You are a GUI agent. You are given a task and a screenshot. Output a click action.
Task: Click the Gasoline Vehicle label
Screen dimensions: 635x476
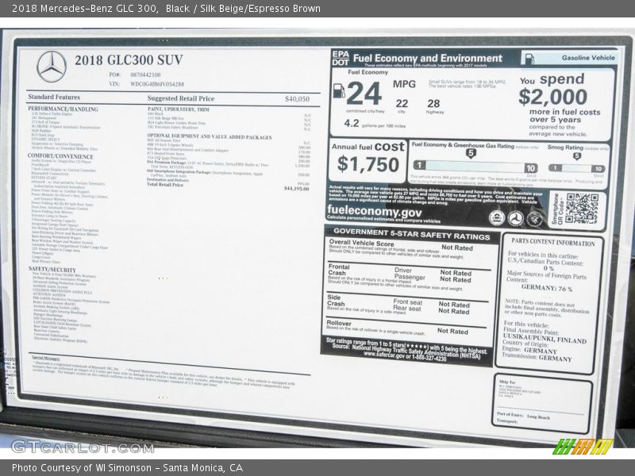588,58
